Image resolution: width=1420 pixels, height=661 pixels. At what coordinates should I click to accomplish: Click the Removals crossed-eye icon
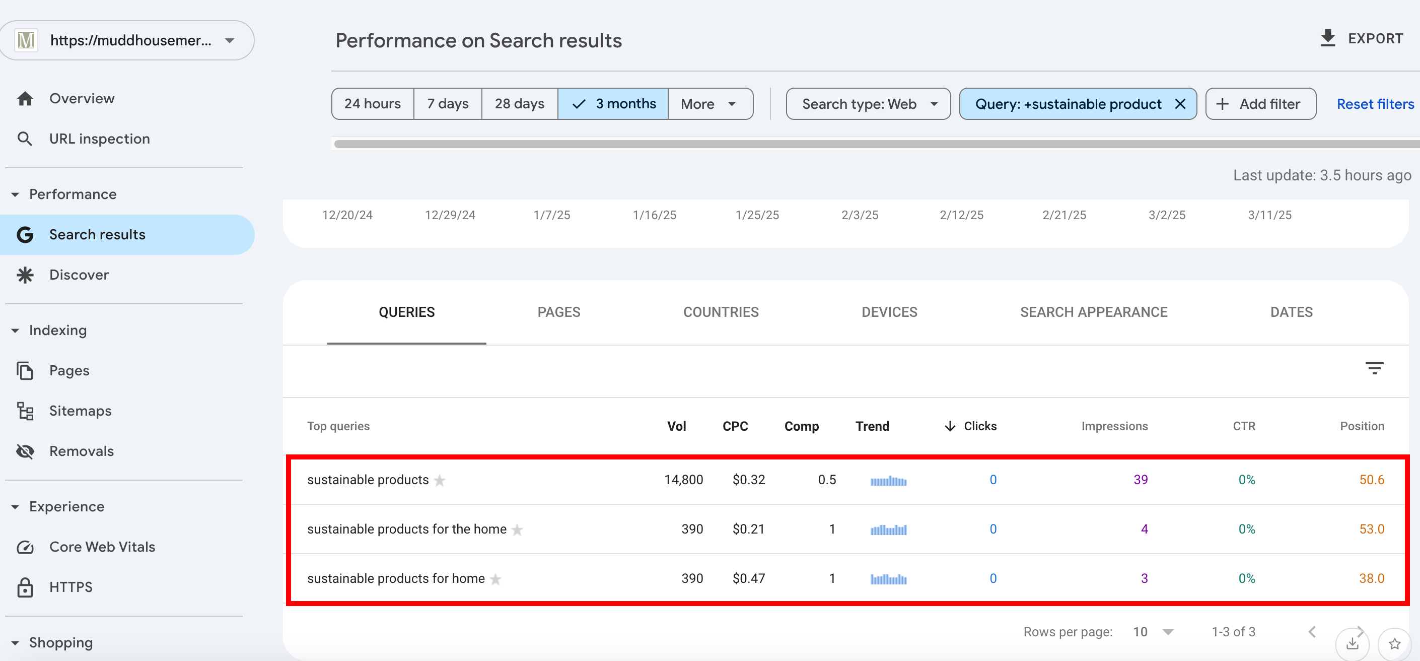point(25,451)
